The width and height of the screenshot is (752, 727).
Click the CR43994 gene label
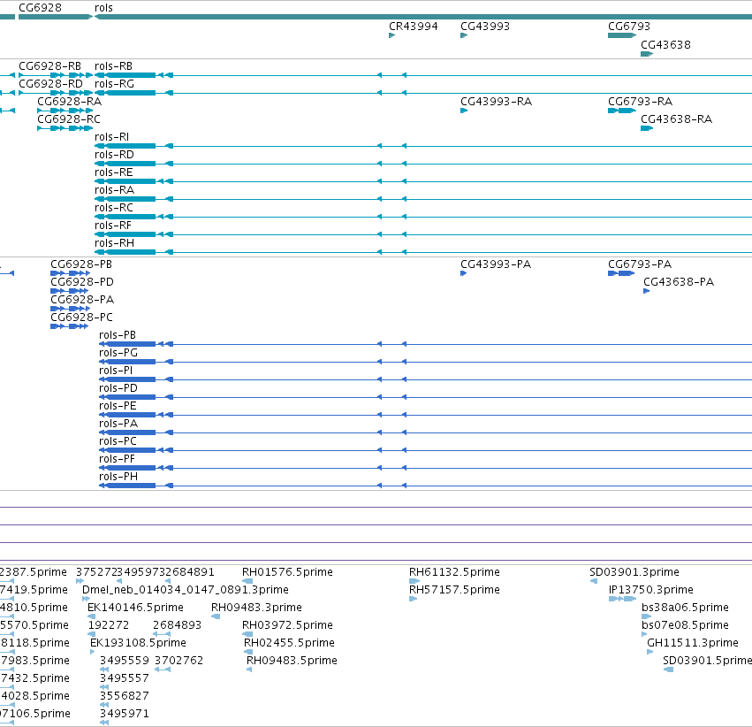413,27
